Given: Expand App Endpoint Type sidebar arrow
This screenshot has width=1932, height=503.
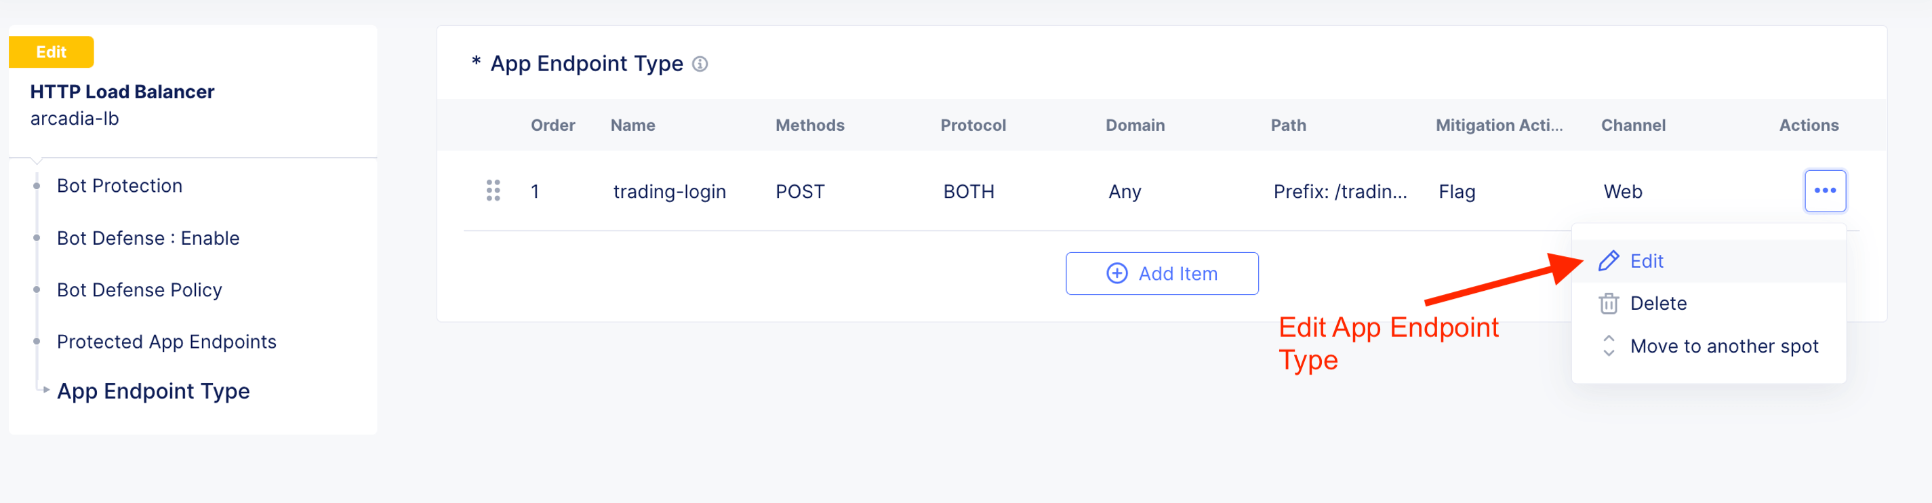Looking at the screenshot, I should pyautogui.click(x=47, y=390).
